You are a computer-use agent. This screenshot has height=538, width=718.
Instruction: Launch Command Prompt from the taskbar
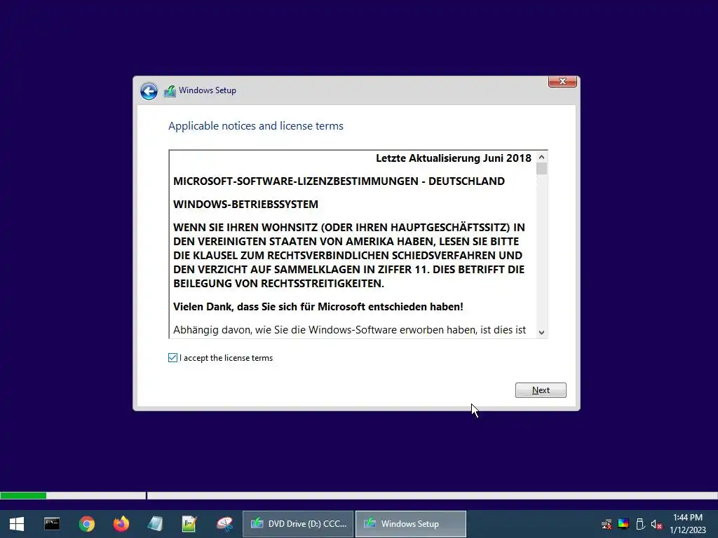click(52, 524)
